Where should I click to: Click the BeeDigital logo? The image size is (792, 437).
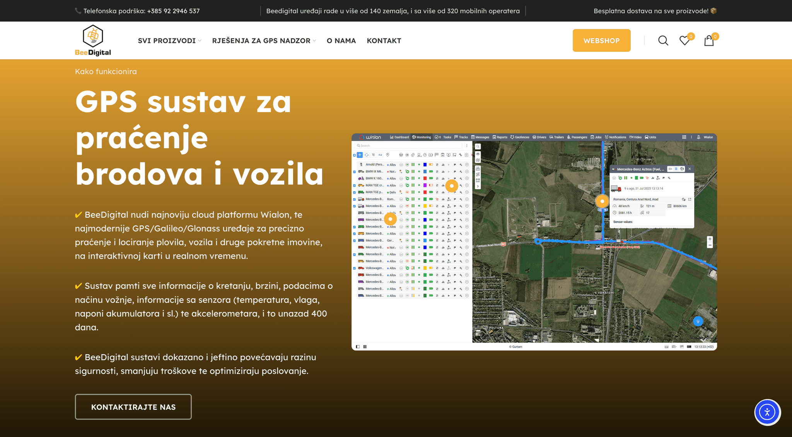(93, 41)
